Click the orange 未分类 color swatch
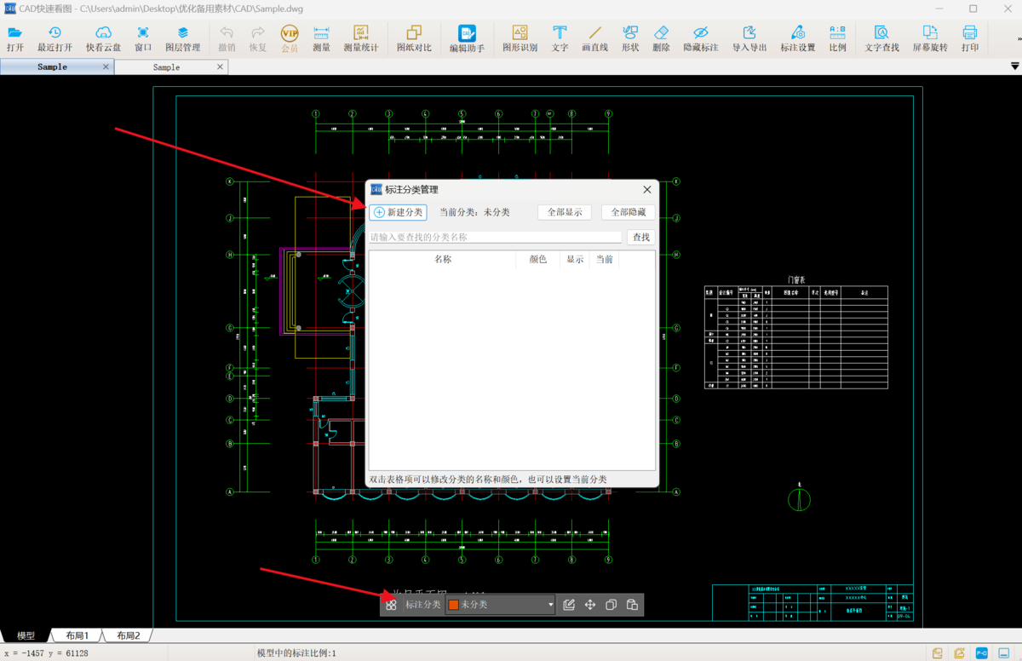1022x661 pixels. [x=454, y=605]
